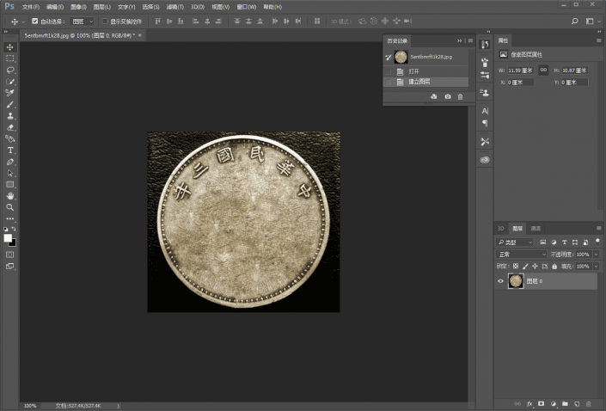
Task: Toggle lock all padlock icon
Action: [x=554, y=266]
